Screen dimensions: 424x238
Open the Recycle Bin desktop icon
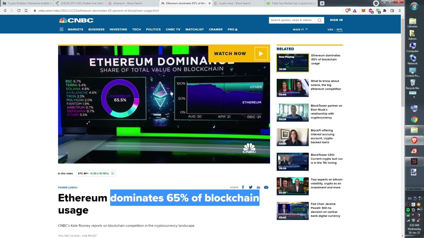tap(412, 84)
